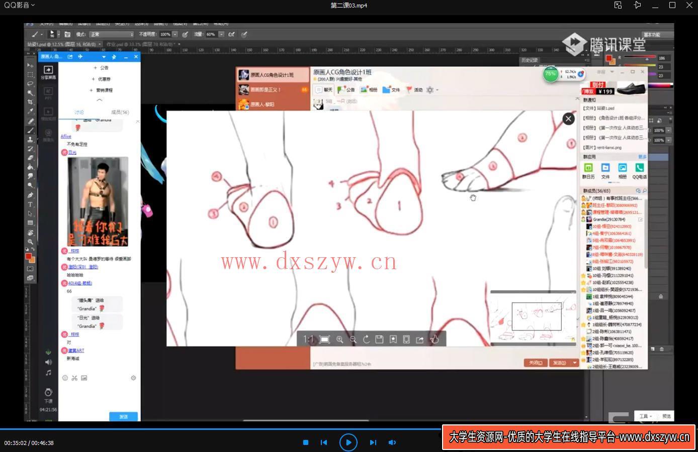Open the chat image of man in harness
The width and height of the screenshot is (698, 452).
[98, 201]
